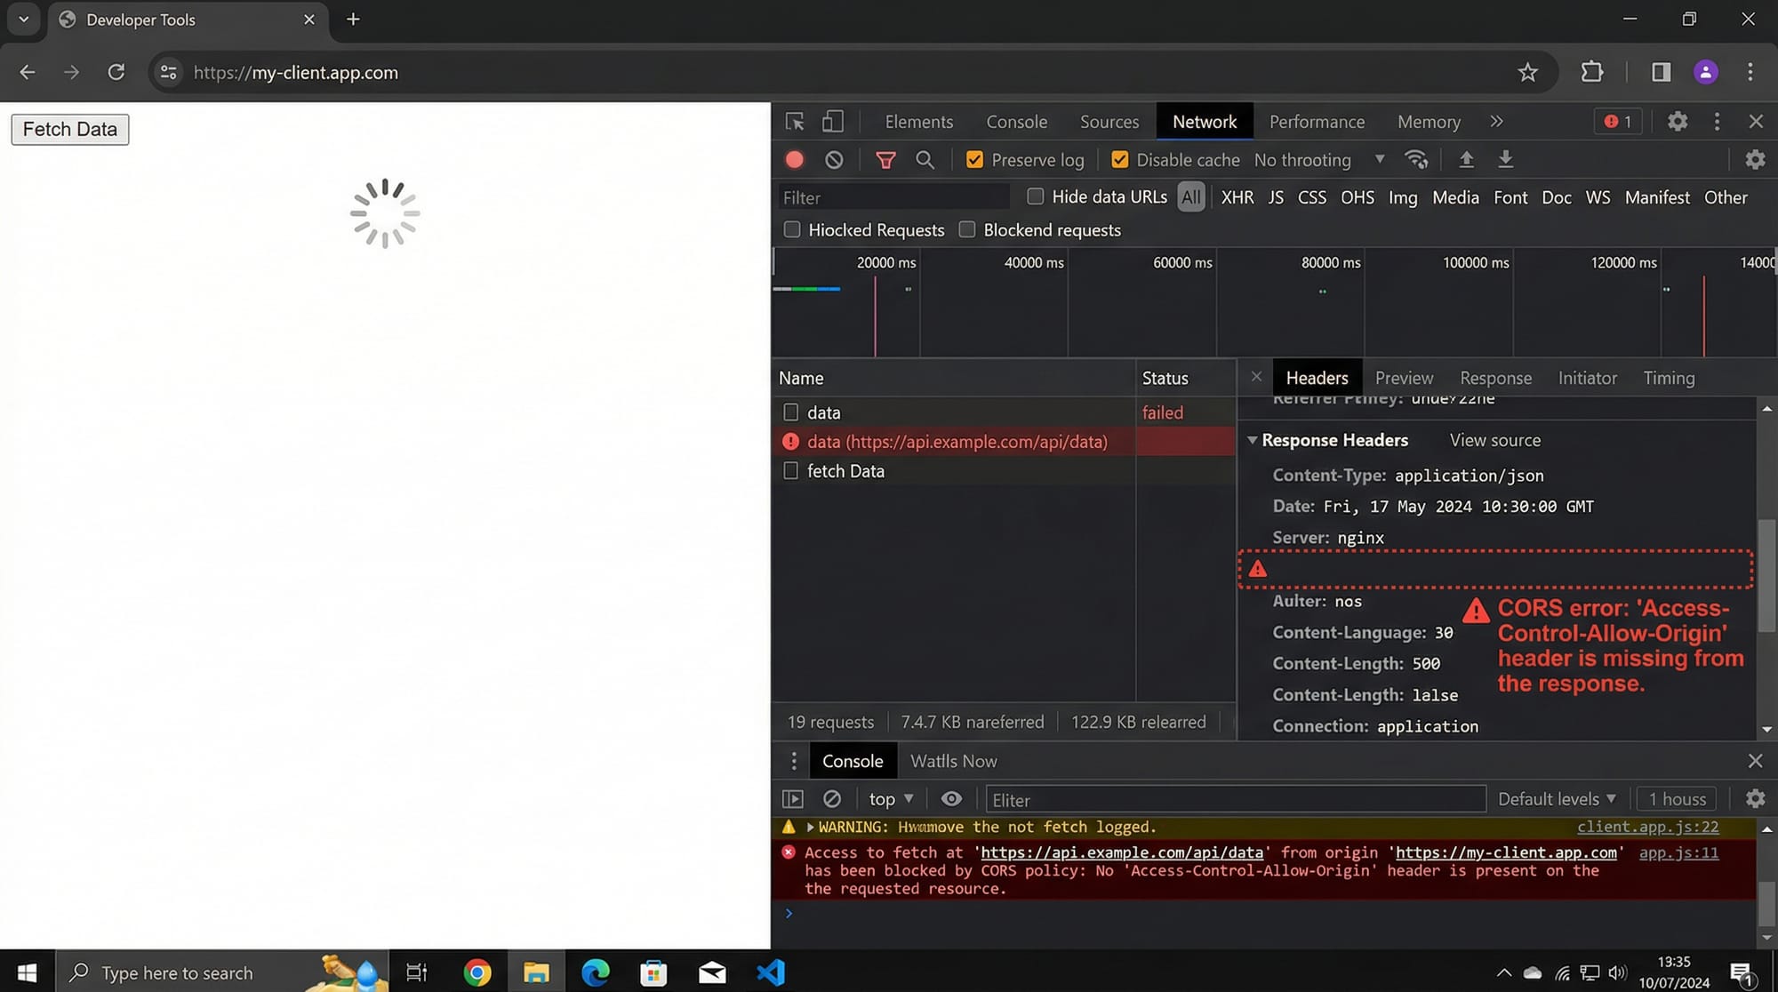Toggle device toolbar emulation
This screenshot has height=992, width=1778.
pos(832,121)
